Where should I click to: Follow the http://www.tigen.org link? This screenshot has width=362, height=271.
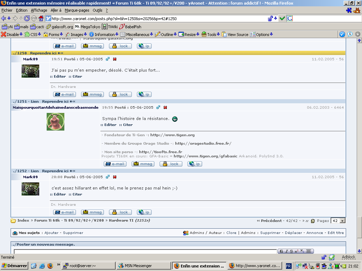pyautogui.click(x=173, y=135)
